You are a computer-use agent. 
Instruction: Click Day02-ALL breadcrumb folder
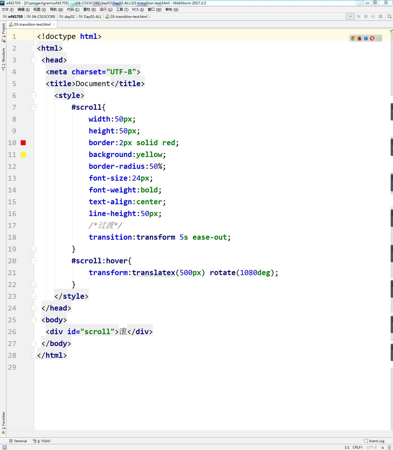(90, 16)
